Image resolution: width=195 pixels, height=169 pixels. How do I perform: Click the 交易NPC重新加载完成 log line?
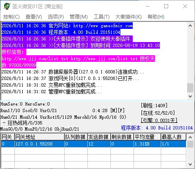pos(52,85)
